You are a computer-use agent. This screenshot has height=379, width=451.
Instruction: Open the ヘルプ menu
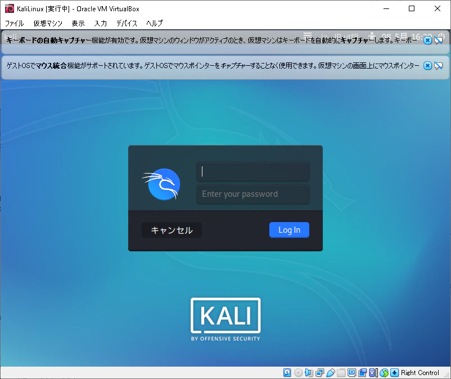pos(154,23)
